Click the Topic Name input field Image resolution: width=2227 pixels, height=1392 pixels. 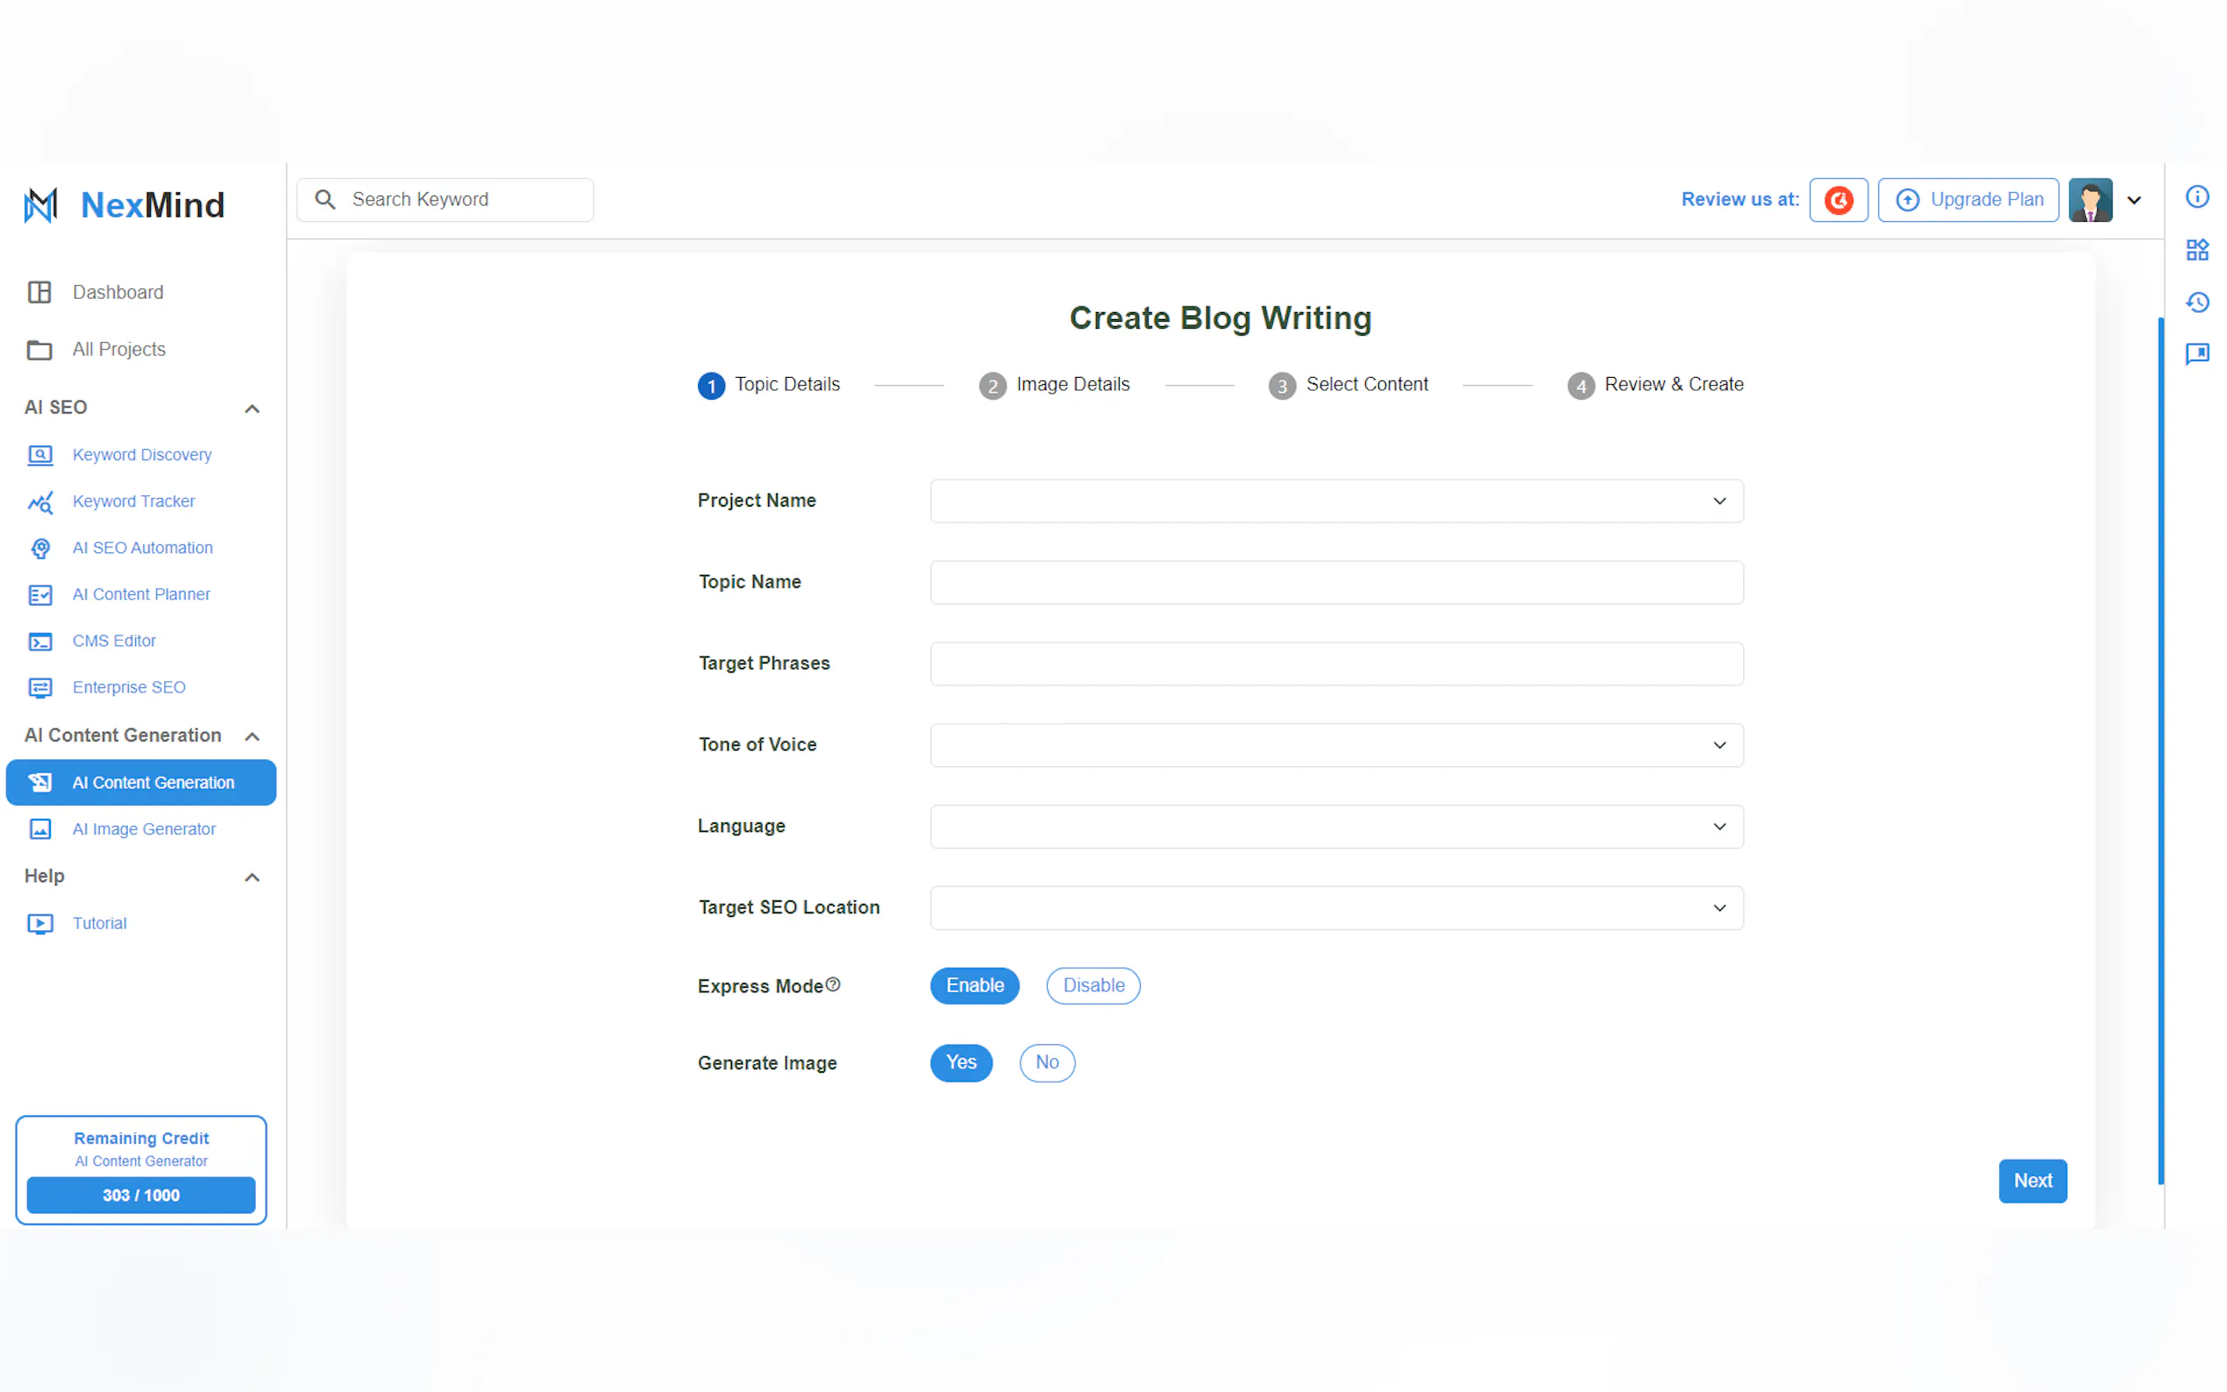pos(1336,582)
